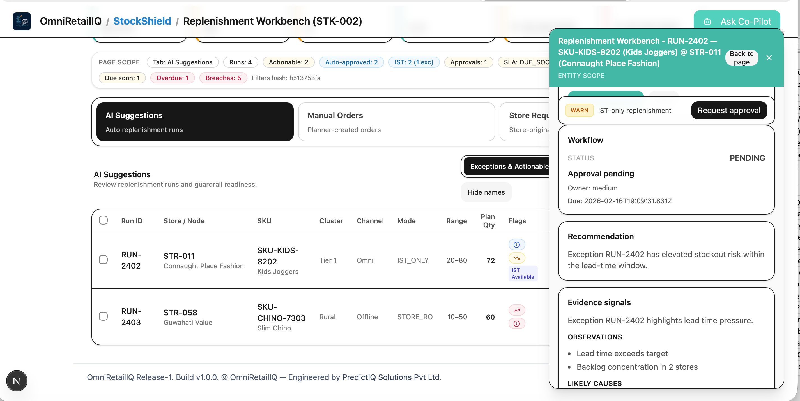Click the IST: 2 (1 exc) chip

coord(414,62)
